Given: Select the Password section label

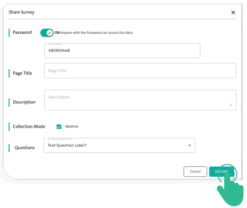Looking at the screenshot, I should click(22, 33).
